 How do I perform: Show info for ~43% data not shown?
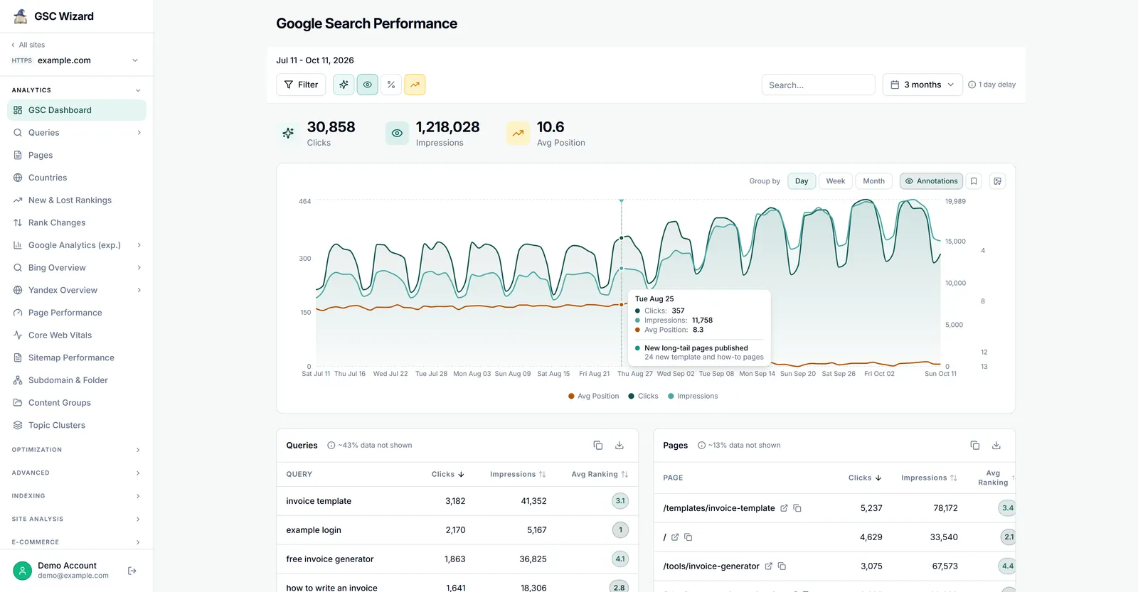331,446
